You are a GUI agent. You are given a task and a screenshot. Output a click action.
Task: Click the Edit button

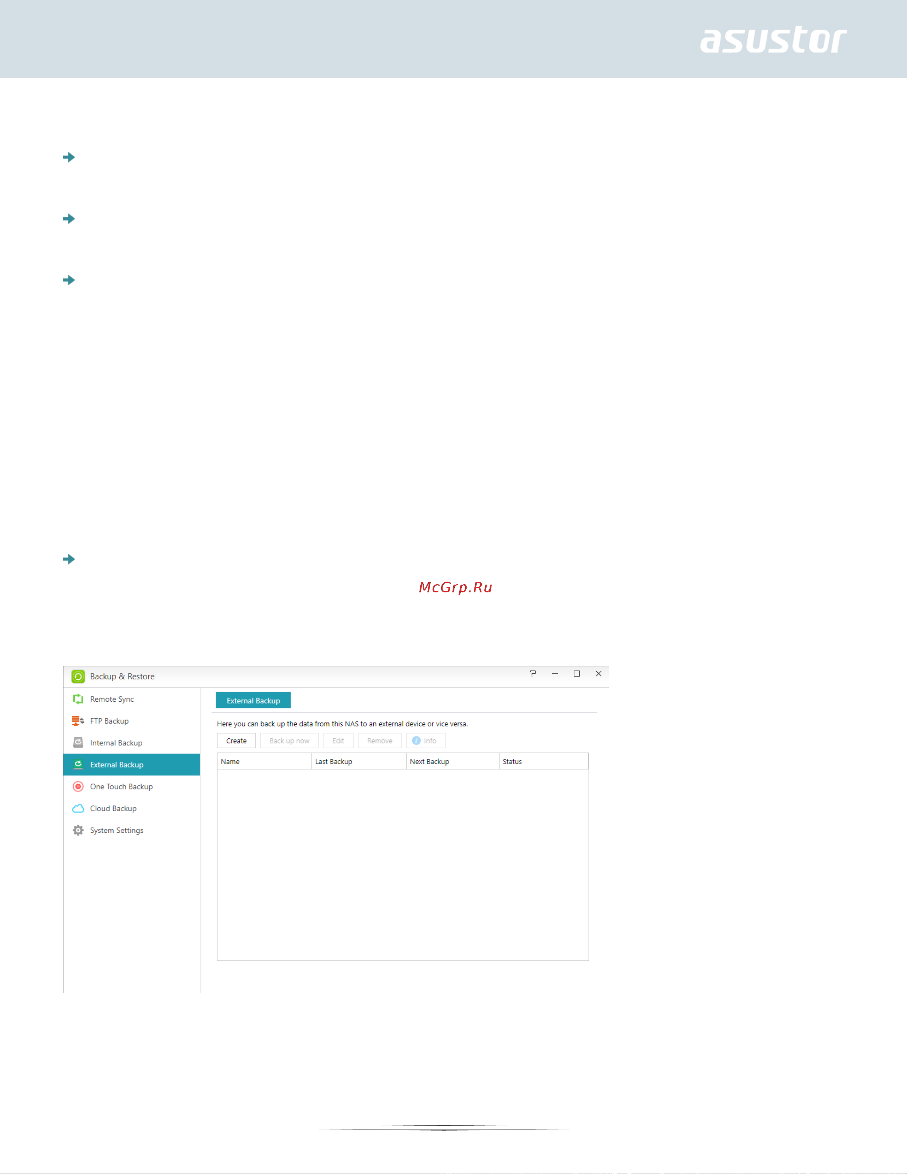pyautogui.click(x=338, y=741)
